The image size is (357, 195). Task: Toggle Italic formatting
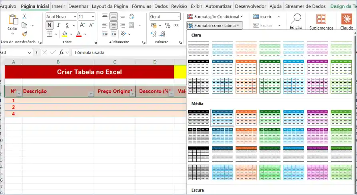[58, 25]
